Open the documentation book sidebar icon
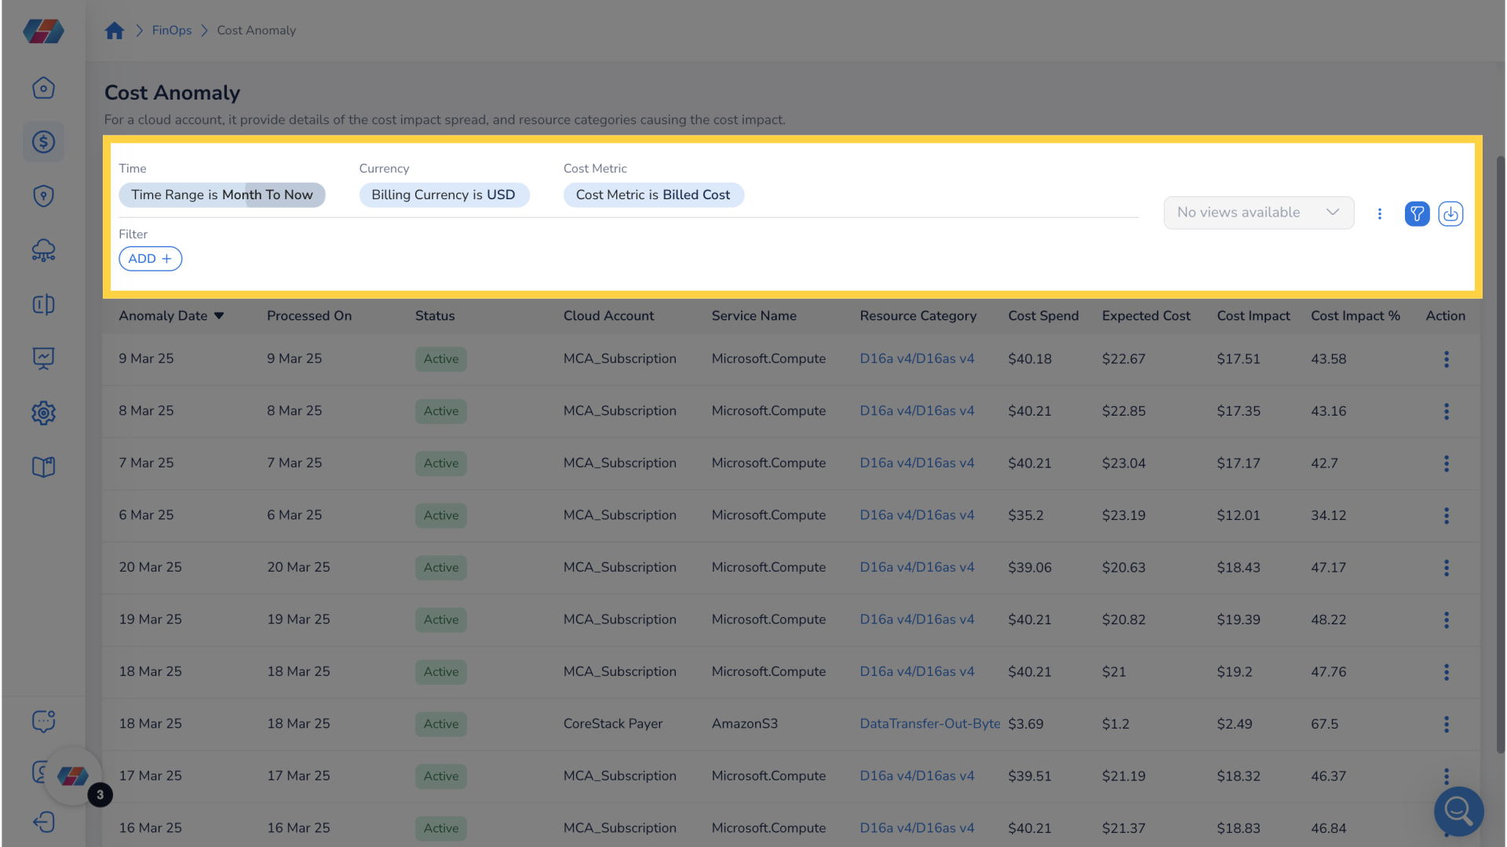 (43, 467)
